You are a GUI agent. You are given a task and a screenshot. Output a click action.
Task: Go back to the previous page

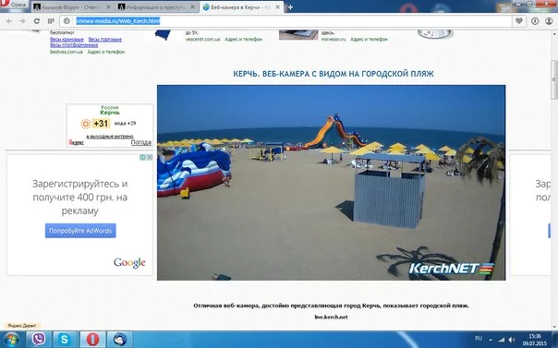coord(9,21)
